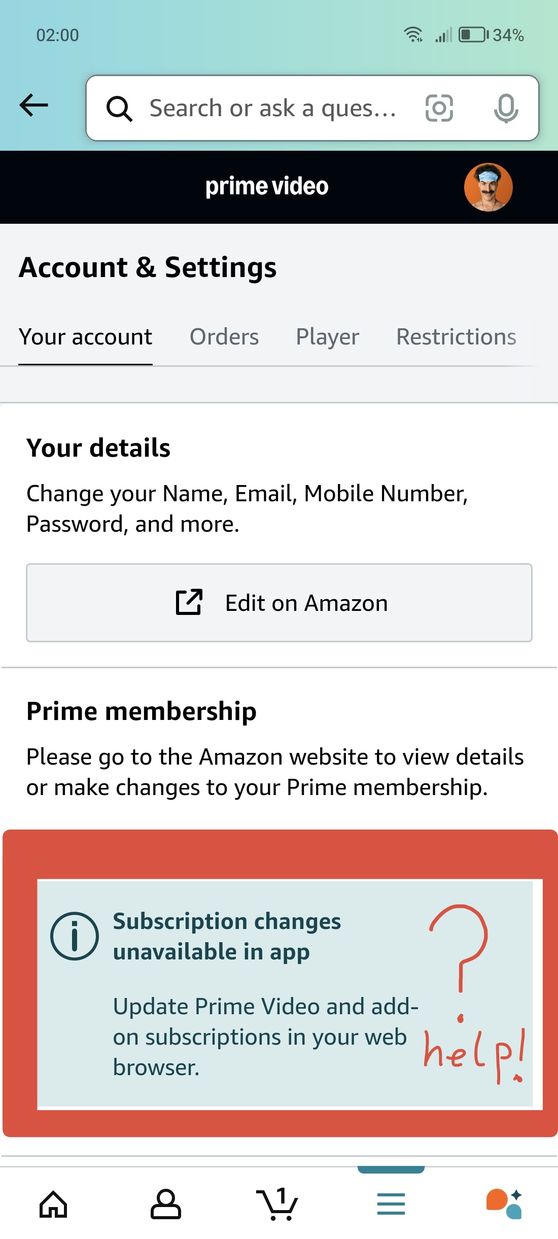Tap the info icon in the subscription notice
This screenshot has height=1239, width=558.
click(74, 935)
